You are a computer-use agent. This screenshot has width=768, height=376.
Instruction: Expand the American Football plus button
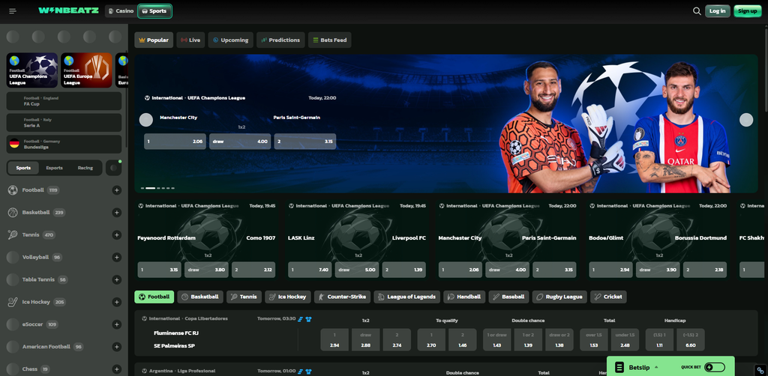pos(116,347)
